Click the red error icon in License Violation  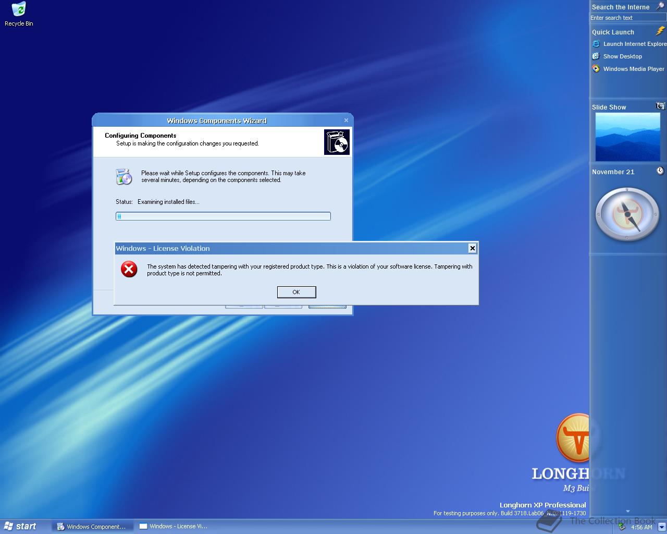[129, 269]
